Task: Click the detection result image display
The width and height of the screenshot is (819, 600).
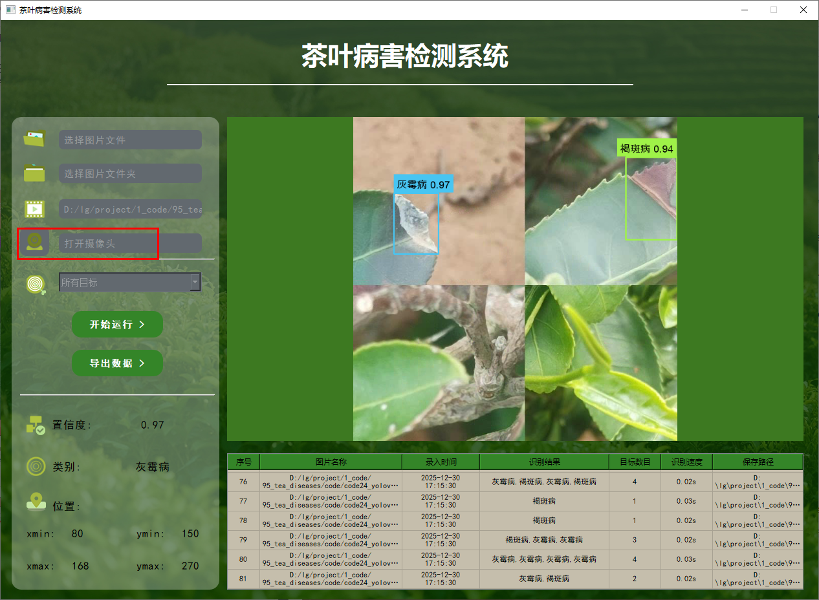Action: [515, 279]
